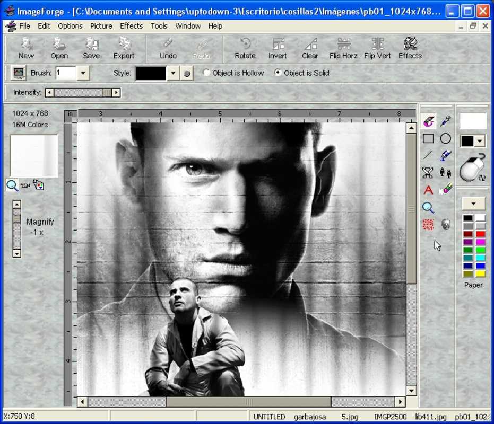Choose the red dotted spray tool

point(428,224)
